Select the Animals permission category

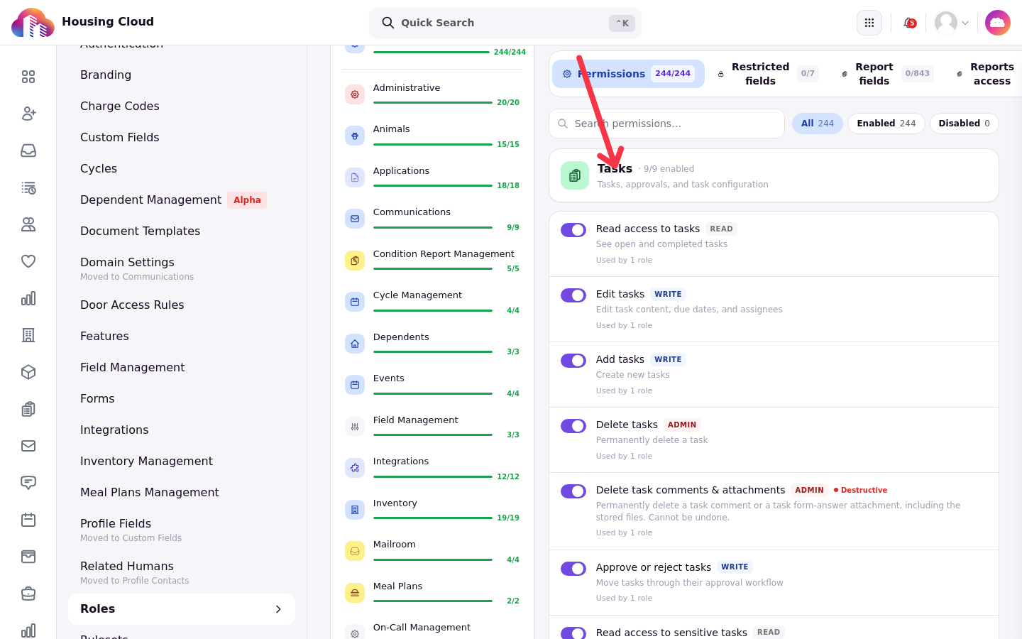[x=432, y=136]
